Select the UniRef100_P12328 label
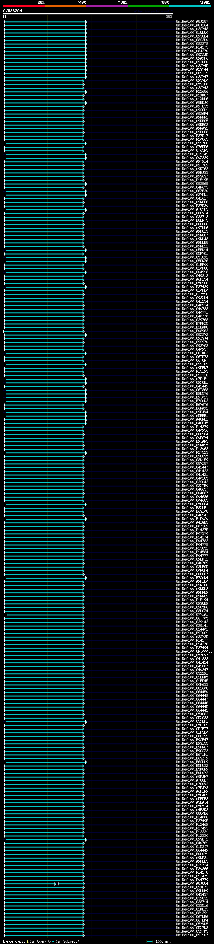Viewport: 214px width, 944px height. tap(192, 375)
